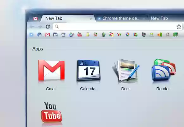Reload the page with the refresh button
Viewport: 184px width, 127px height.
tap(48, 26)
